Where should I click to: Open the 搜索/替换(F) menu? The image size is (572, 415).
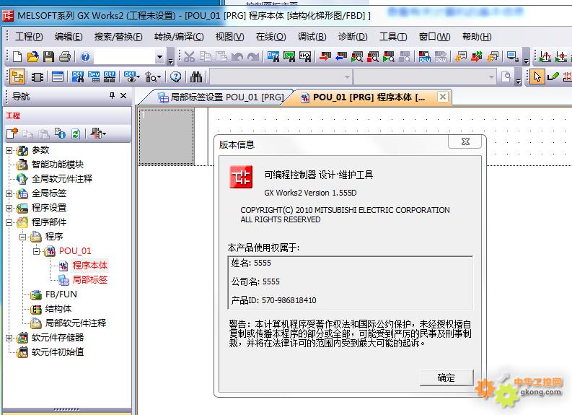click(118, 37)
